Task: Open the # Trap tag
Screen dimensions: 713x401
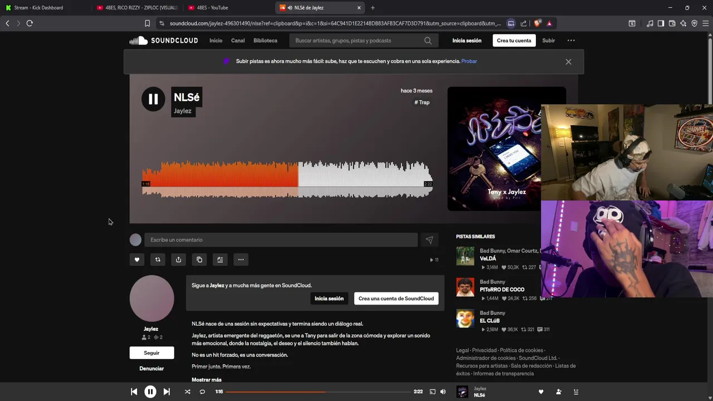Action: tap(422, 102)
